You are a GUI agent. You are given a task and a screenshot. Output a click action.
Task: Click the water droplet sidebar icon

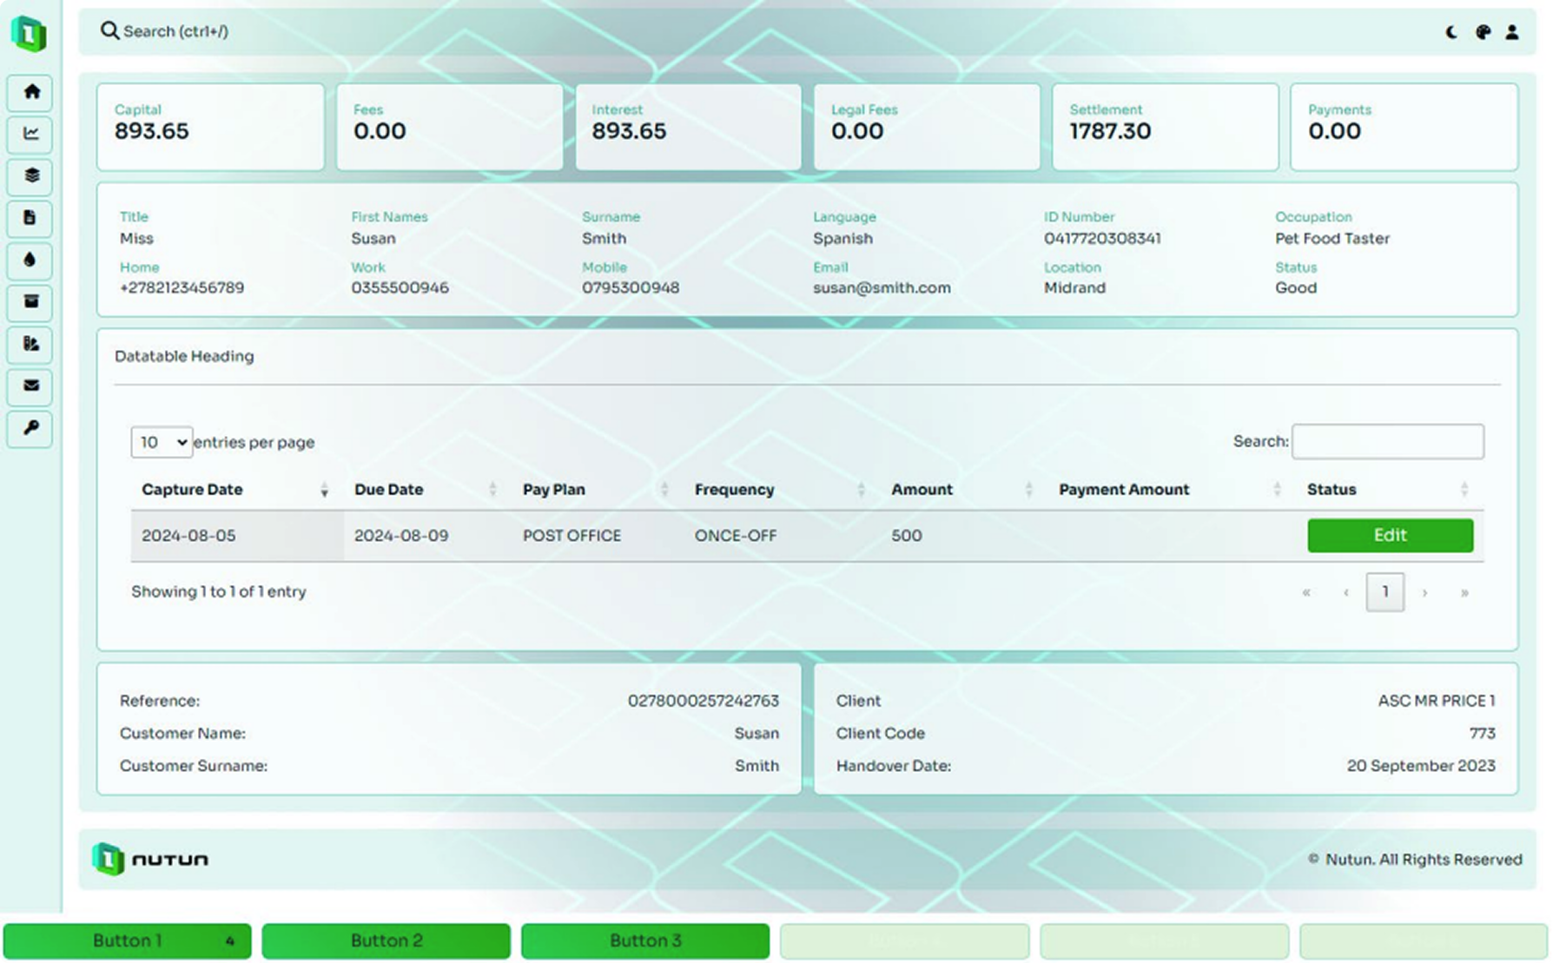point(31,261)
